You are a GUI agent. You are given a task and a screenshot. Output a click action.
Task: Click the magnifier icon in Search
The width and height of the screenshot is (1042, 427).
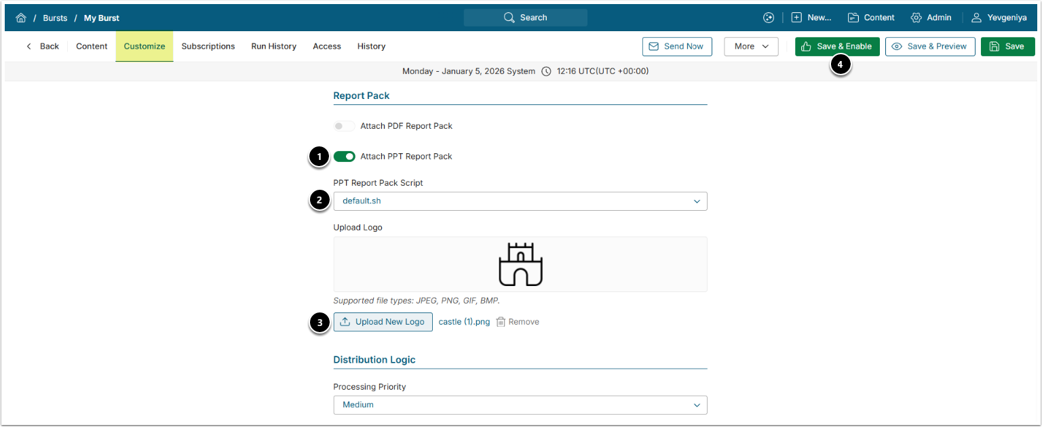(509, 18)
